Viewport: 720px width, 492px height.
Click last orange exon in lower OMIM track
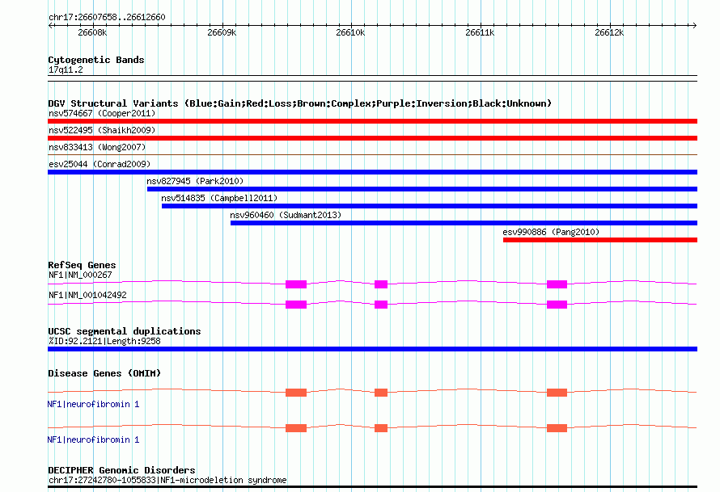557,428
